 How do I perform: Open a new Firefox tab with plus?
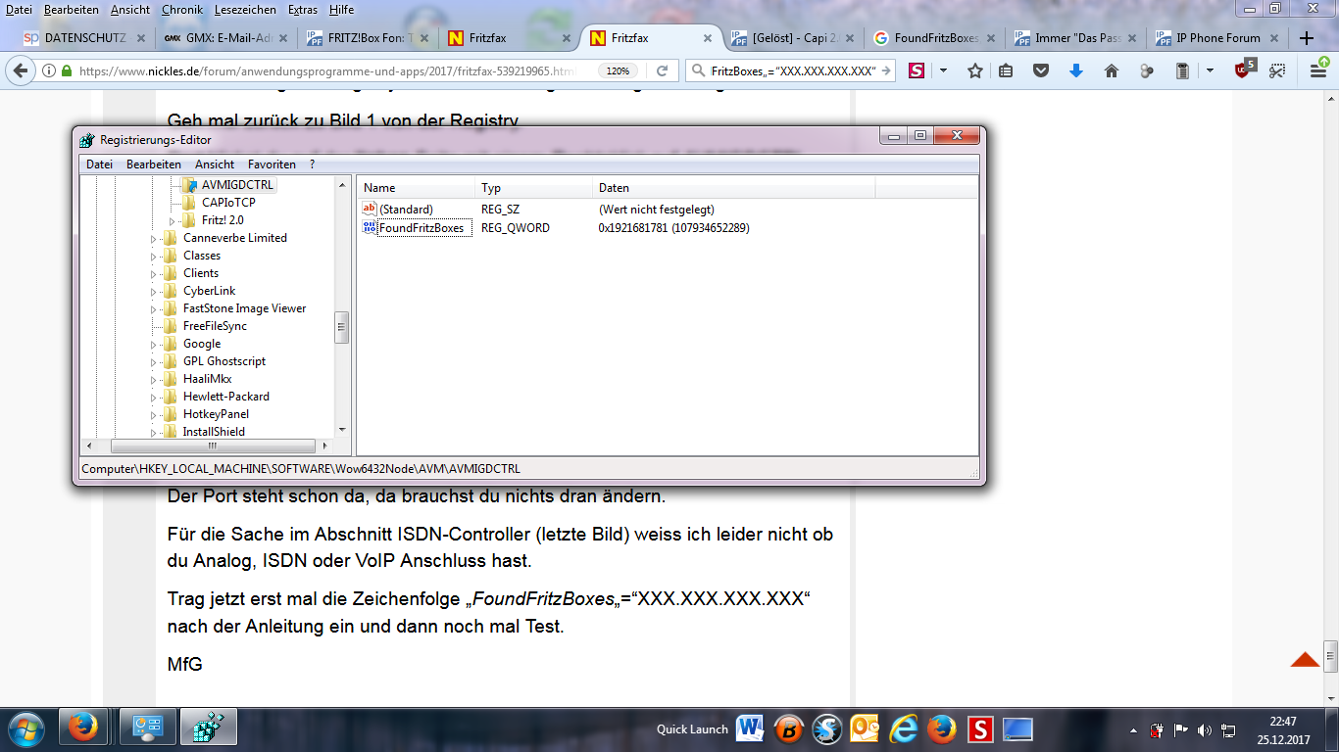[x=1307, y=38]
